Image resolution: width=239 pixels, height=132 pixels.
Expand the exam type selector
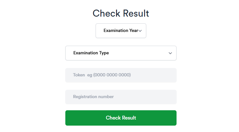tap(121, 53)
